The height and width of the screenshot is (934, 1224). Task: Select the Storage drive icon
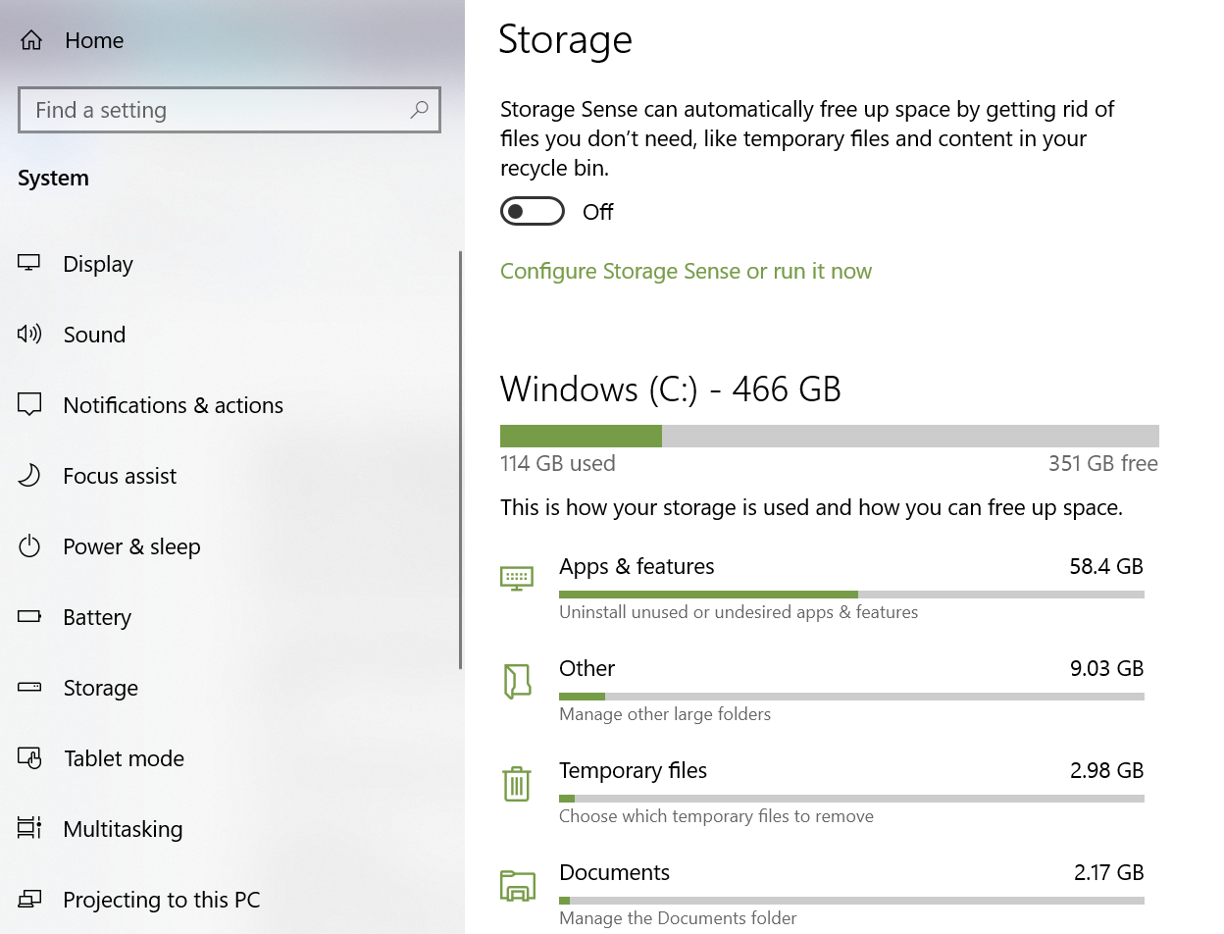pyautogui.click(x=28, y=687)
